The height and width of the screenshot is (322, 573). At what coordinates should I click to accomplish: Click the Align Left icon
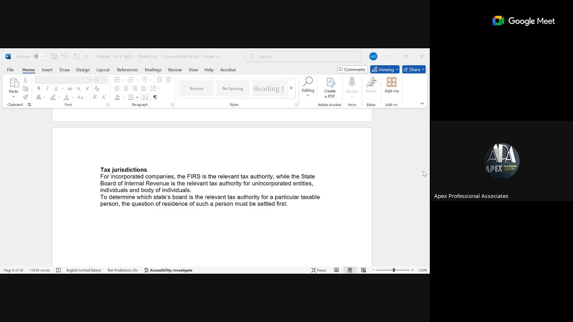tap(117, 89)
